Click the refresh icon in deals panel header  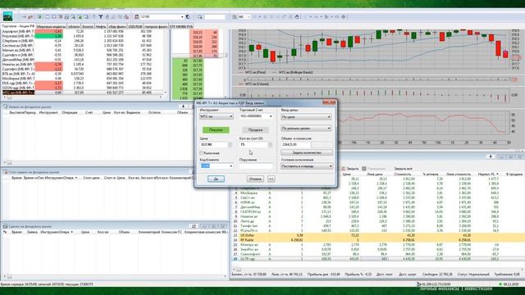[x=194, y=226]
